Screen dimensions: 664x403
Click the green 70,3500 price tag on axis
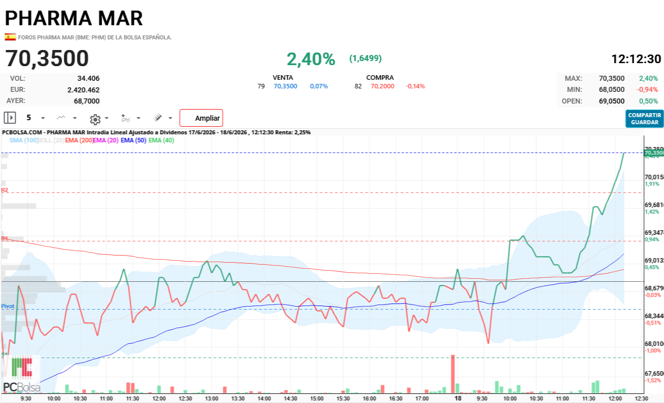click(x=653, y=153)
